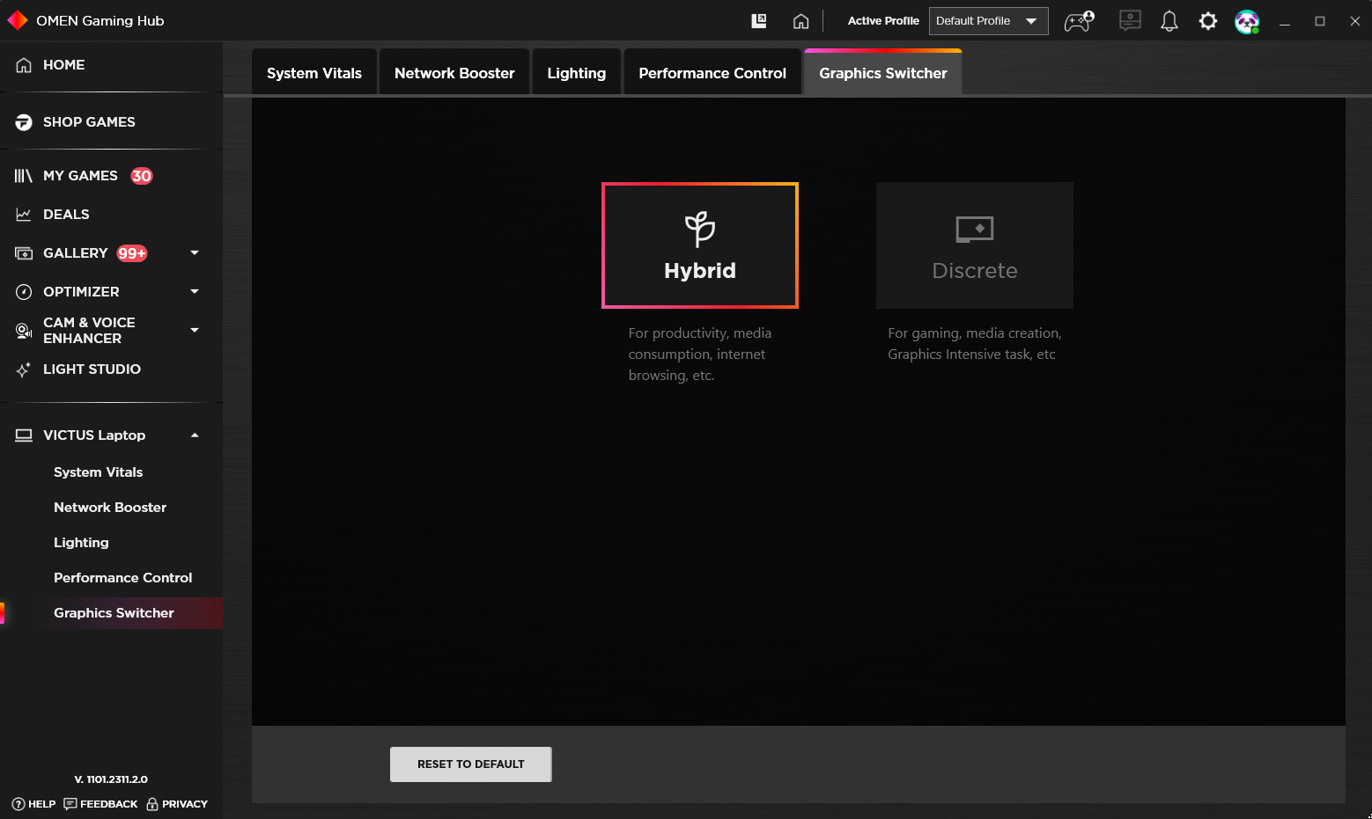
Task: Expand the CAM & VOICE ENHANCER arrow
Action: pyautogui.click(x=195, y=331)
